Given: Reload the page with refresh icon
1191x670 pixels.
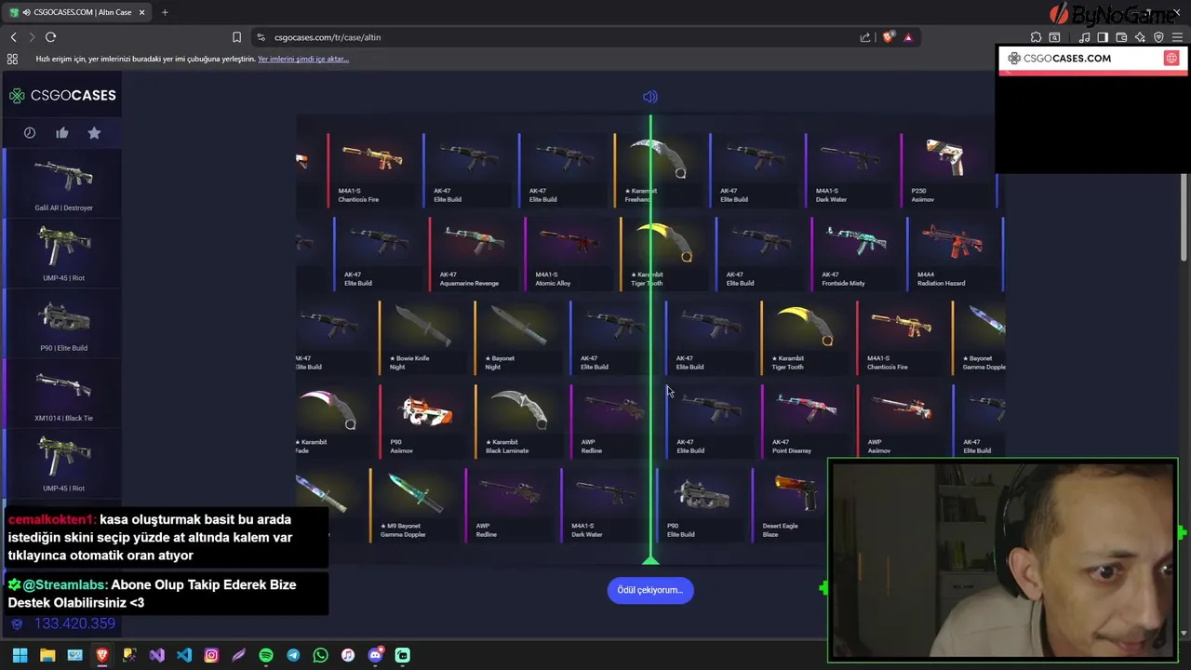Looking at the screenshot, I should 50,37.
